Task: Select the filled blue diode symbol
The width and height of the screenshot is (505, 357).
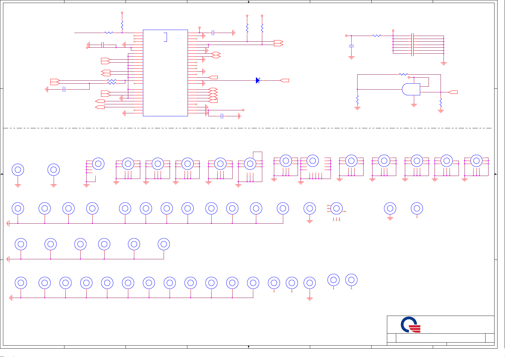Action: (x=258, y=80)
